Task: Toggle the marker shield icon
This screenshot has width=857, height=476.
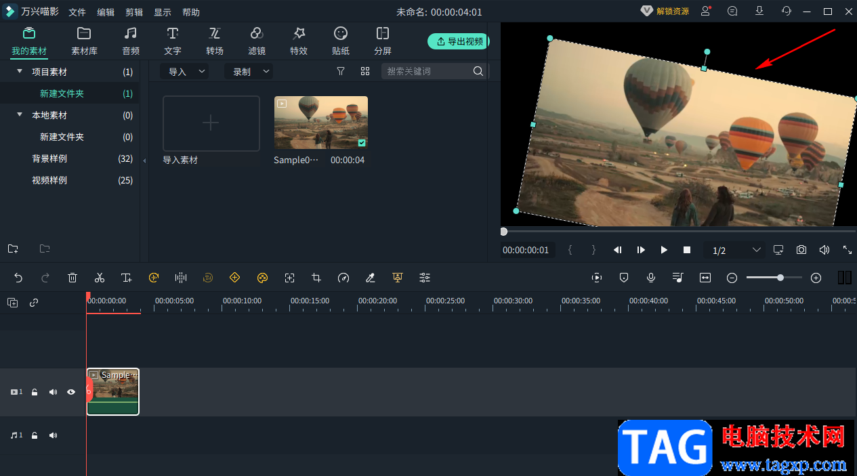Action: [624, 278]
